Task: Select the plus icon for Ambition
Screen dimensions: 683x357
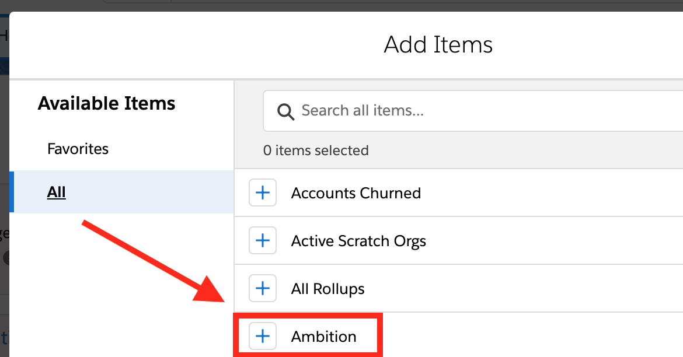Action: (x=263, y=337)
